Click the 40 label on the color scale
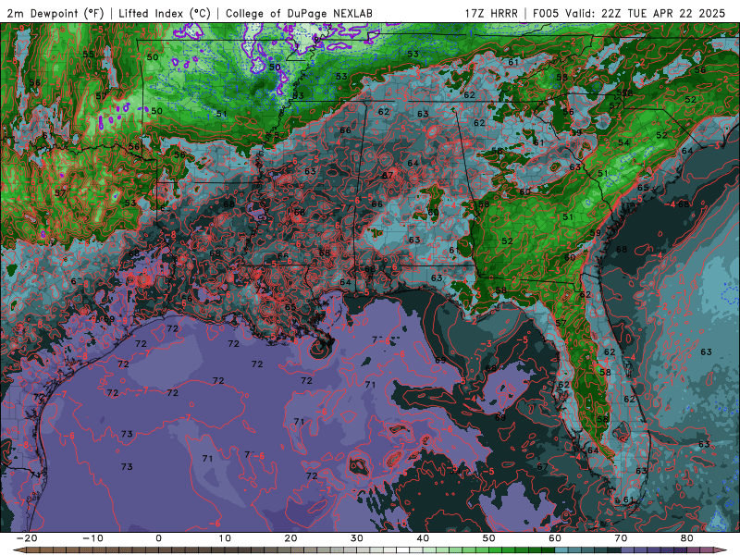This screenshot has width=740, height=555. pos(423,538)
